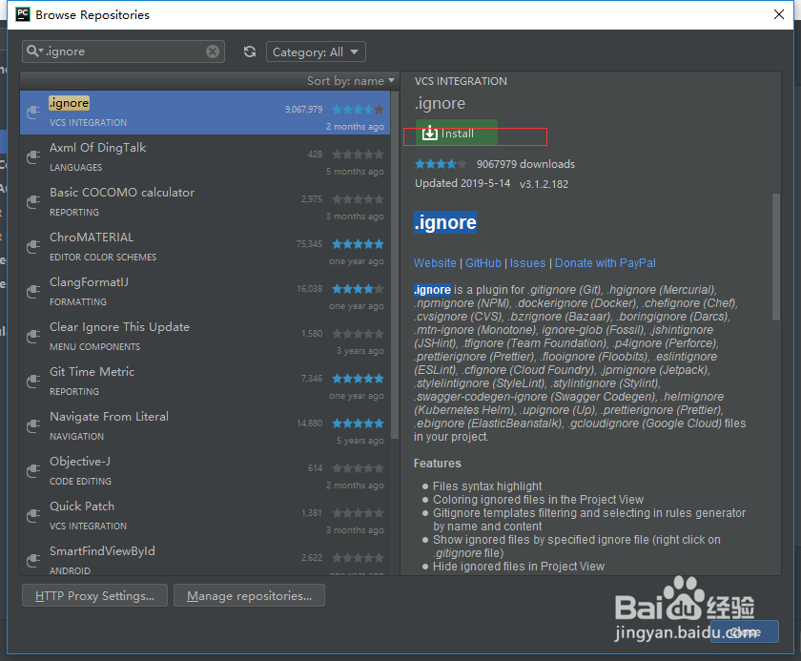Image resolution: width=801 pixels, height=661 pixels.
Task: Click plug icon beside Axml Of DingTalk
Action: (33, 157)
